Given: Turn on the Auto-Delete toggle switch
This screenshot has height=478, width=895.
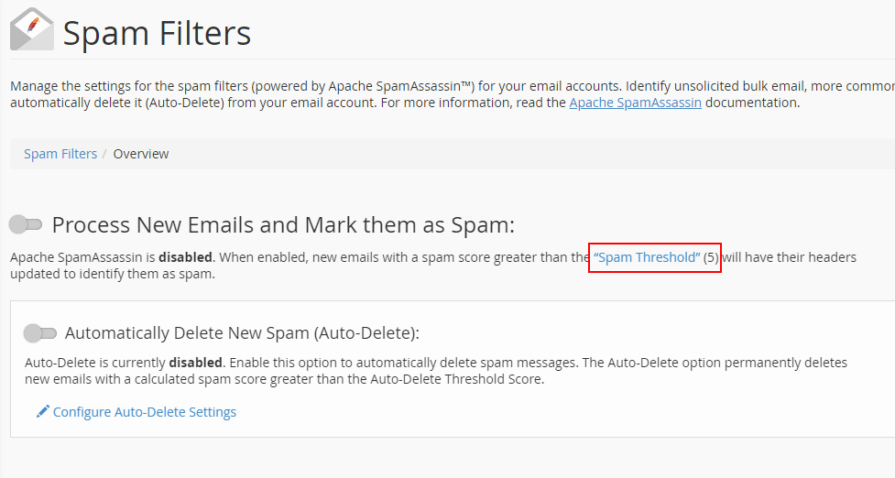Looking at the screenshot, I should (x=40, y=333).
